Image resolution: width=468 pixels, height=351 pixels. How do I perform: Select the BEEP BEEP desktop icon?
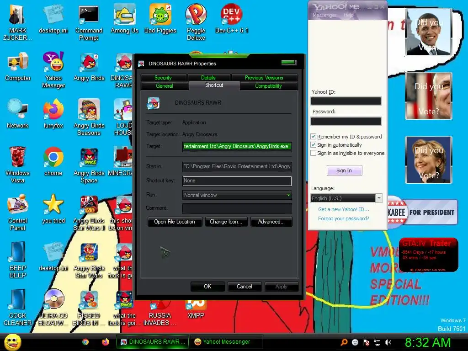coord(18,260)
